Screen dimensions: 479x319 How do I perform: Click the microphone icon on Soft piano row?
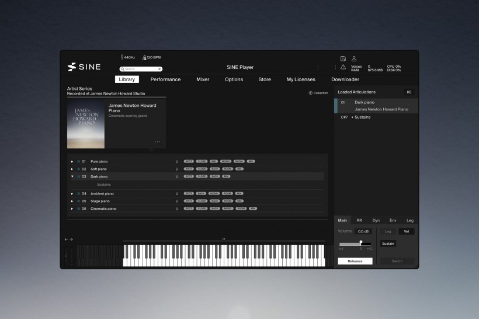pos(176,169)
